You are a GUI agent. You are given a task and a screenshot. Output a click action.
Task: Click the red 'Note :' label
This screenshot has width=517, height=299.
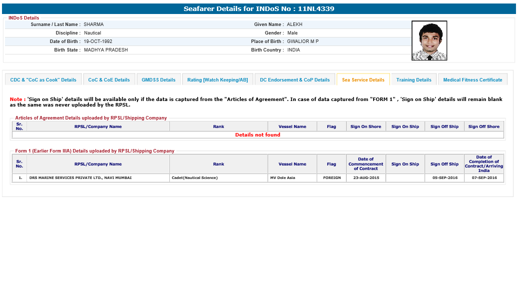pyautogui.click(x=17, y=99)
